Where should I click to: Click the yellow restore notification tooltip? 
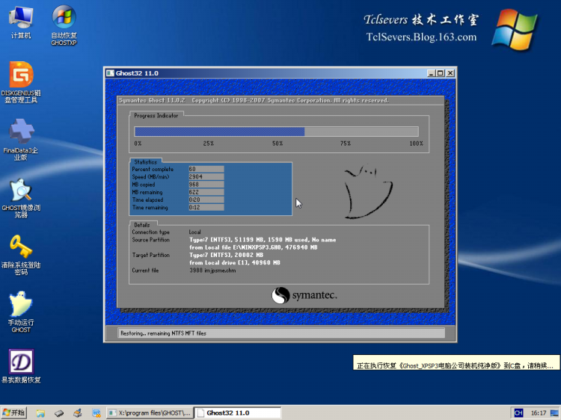click(456, 362)
